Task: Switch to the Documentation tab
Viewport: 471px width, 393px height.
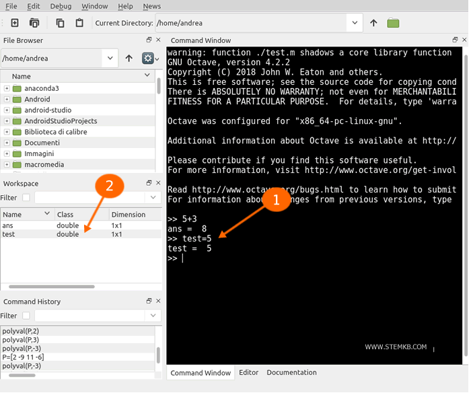Action: click(291, 373)
